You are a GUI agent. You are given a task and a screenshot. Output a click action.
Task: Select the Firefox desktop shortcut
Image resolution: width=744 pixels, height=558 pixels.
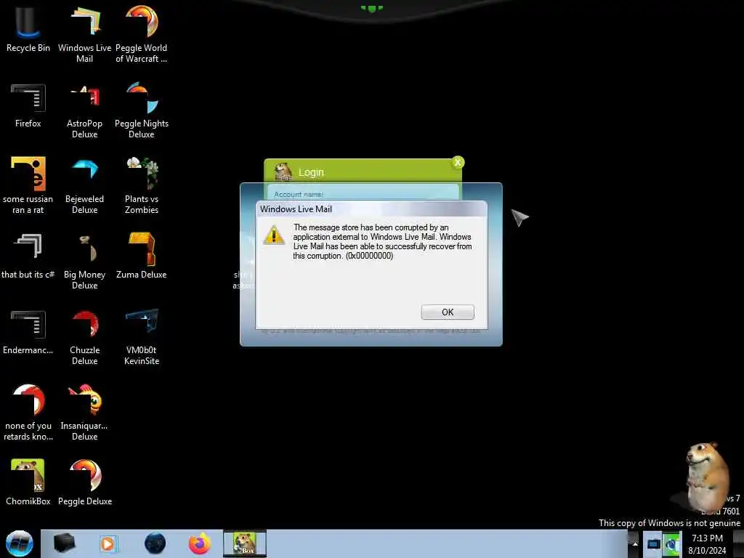click(28, 105)
